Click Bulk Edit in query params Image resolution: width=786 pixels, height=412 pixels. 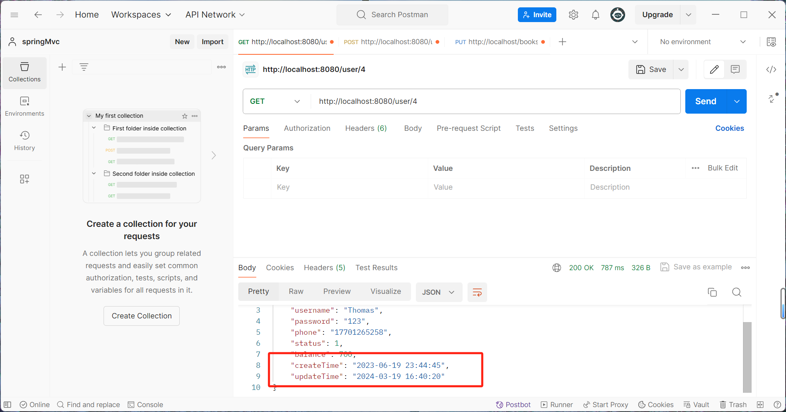coord(723,168)
